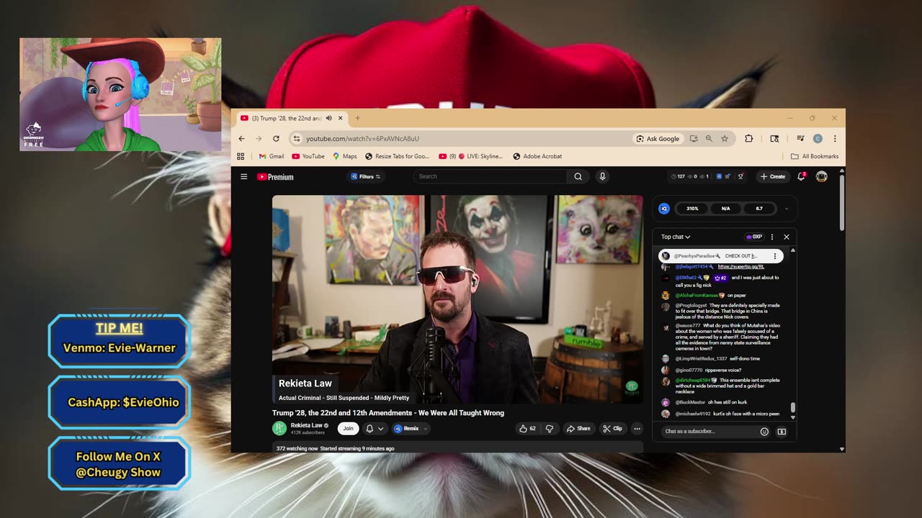Viewport: 922px width, 518px height.
Task: Mute the tab via its speaker icon
Action: click(328, 118)
